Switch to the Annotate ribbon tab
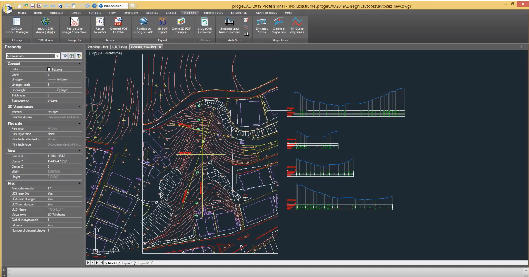Image resolution: width=529 pixels, height=277 pixels. tap(57, 13)
